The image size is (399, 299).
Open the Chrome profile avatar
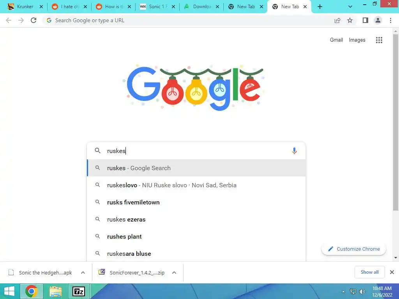coord(378,20)
